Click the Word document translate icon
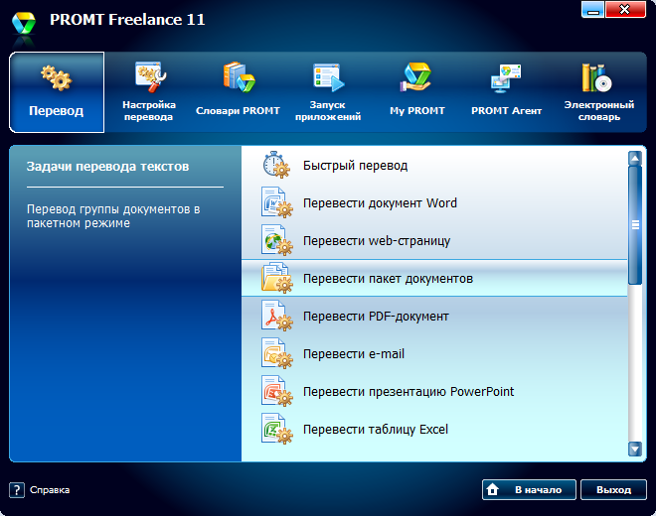This screenshot has height=516, width=656. pos(276,202)
